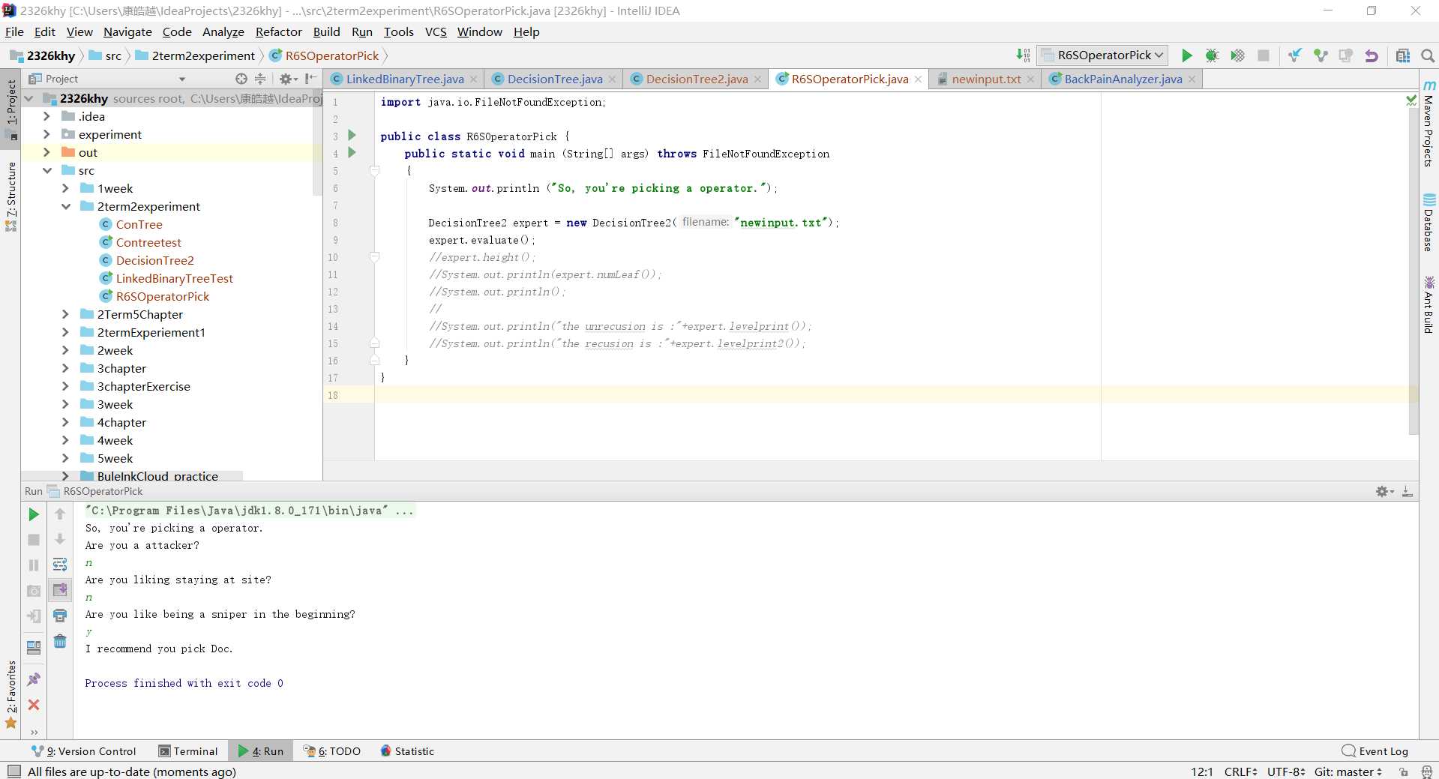Open the Analyze menu
The height and width of the screenshot is (779, 1439).
click(223, 31)
